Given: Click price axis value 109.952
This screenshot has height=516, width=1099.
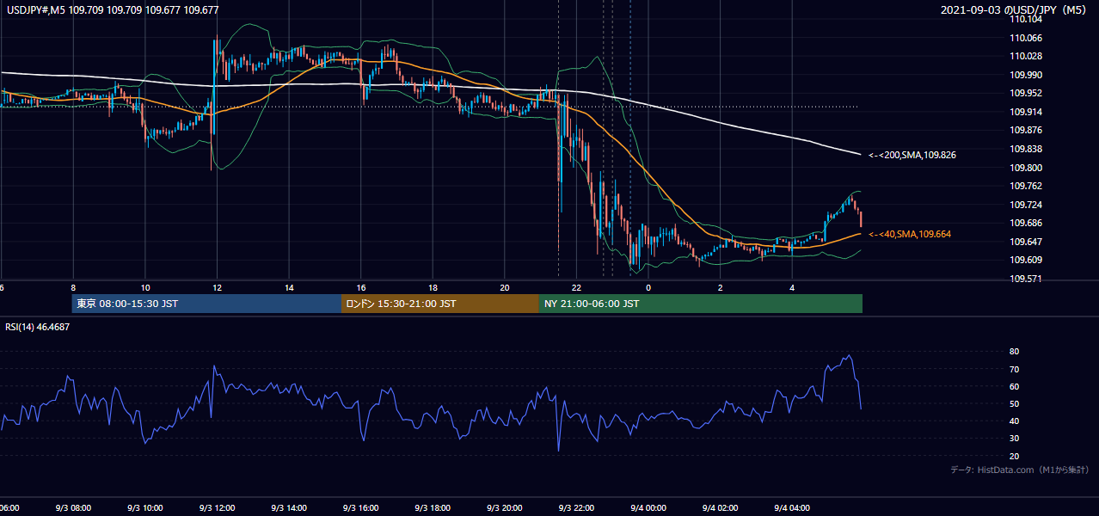Looking at the screenshot, I should click(1027, 94).
